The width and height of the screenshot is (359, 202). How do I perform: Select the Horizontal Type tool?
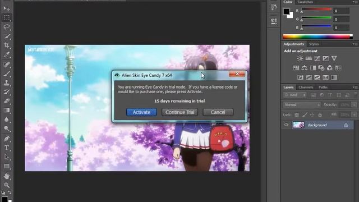pos(7,148)
